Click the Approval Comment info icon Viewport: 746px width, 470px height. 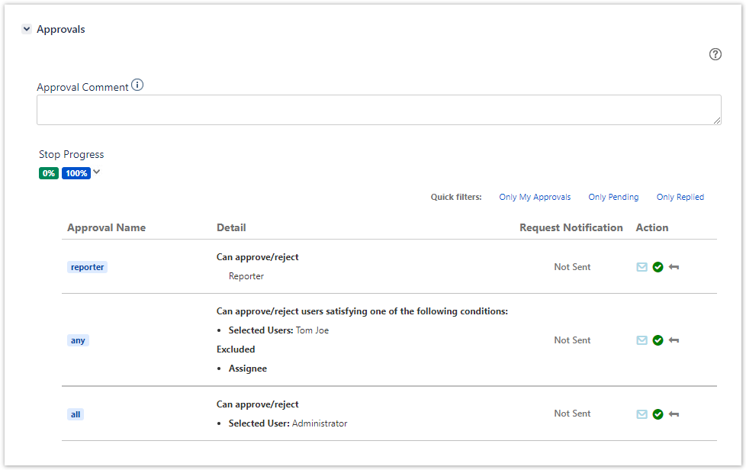click(137, 85)
